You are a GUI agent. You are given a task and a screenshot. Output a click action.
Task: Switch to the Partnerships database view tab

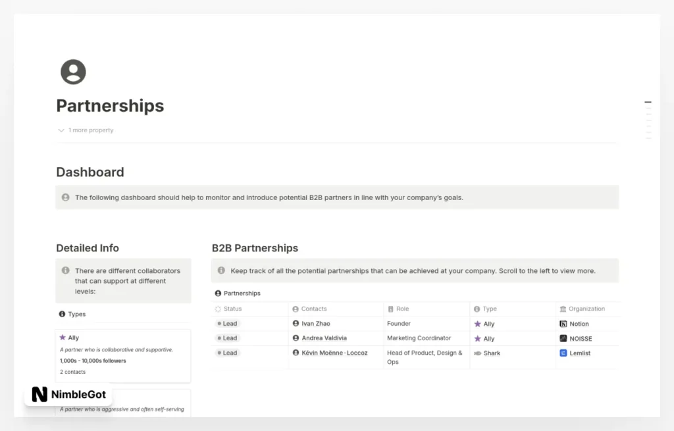(239, 293)
